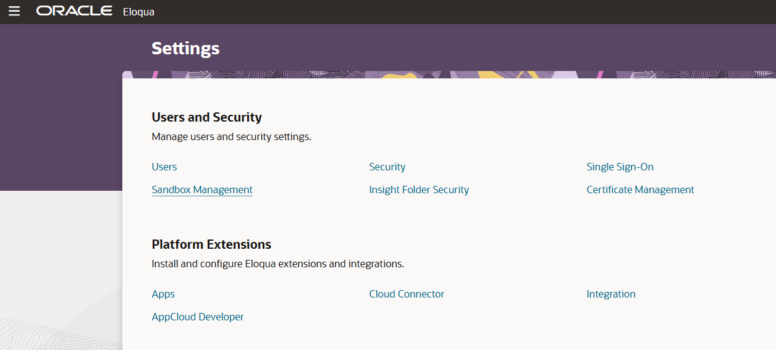Click the Users and Security heading
Viewport: 776px width, 350px height.
[x=207, y=117]
